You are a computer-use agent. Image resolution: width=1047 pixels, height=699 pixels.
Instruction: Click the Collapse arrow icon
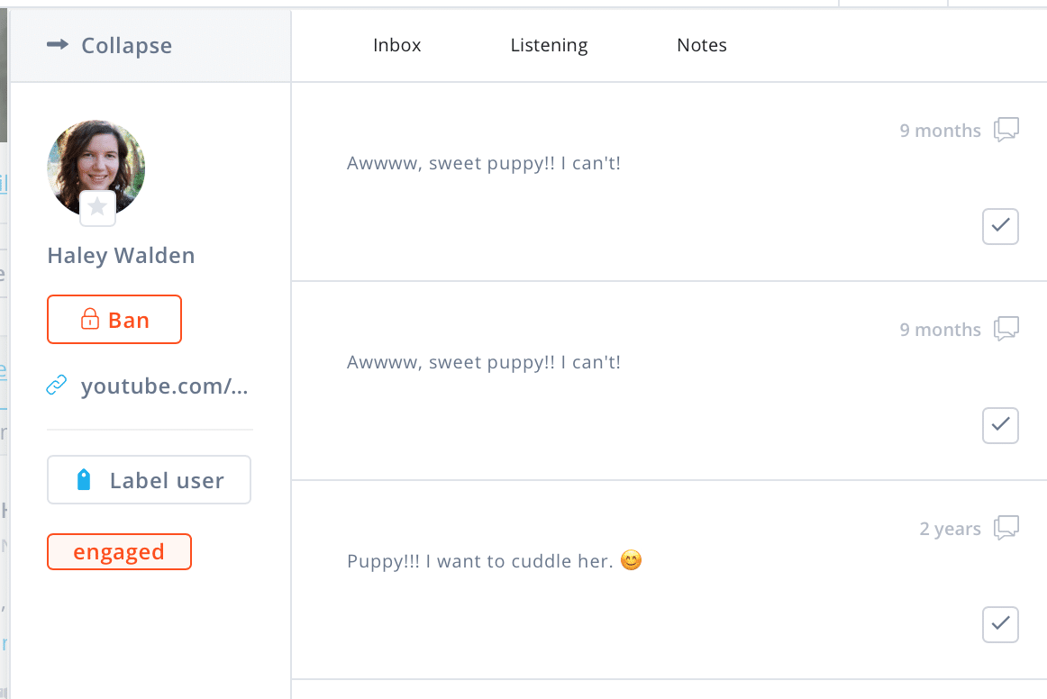[x=58, y=45]
